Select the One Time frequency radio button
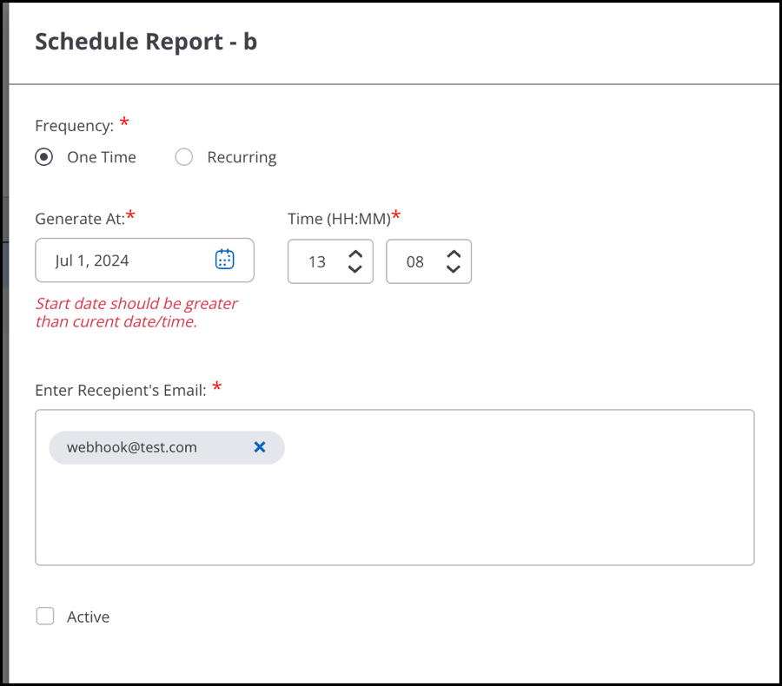Viewport: 782px width, 686px height. coord(44,157)
